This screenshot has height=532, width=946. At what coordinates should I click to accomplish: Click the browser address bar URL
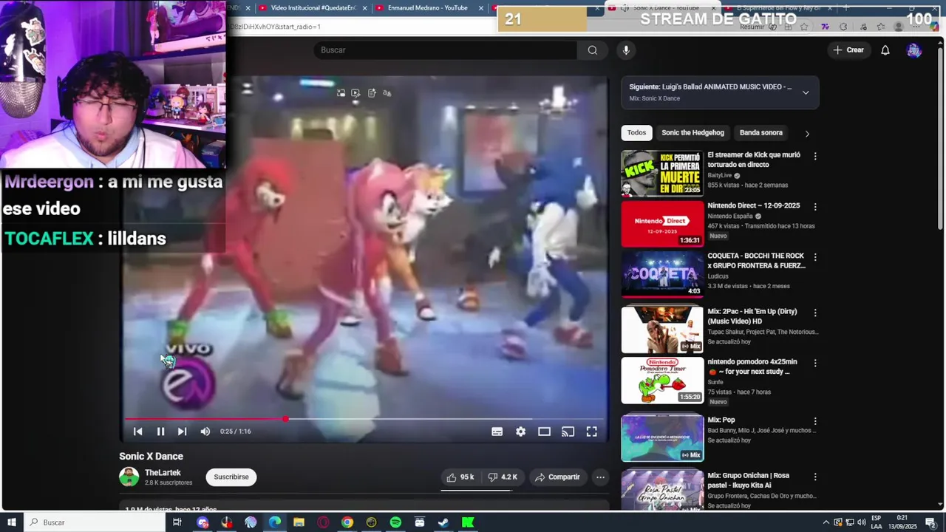coord(276,27)
